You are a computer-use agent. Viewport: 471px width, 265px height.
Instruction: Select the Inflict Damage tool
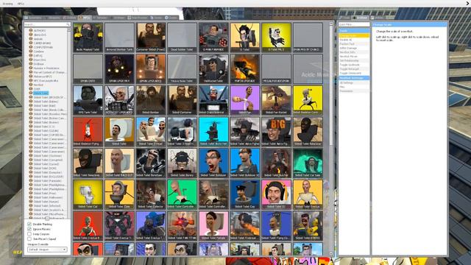tap(354, 48)
